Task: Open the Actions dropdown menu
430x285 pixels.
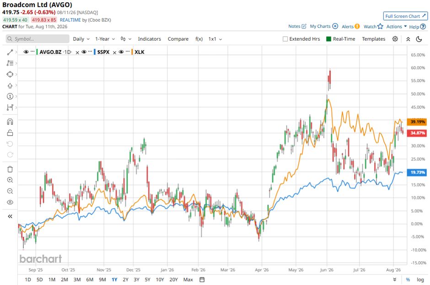Action: [x=397, y=27]
